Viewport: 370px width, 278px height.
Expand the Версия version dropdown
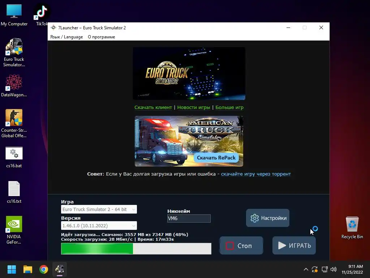(99, 226)
